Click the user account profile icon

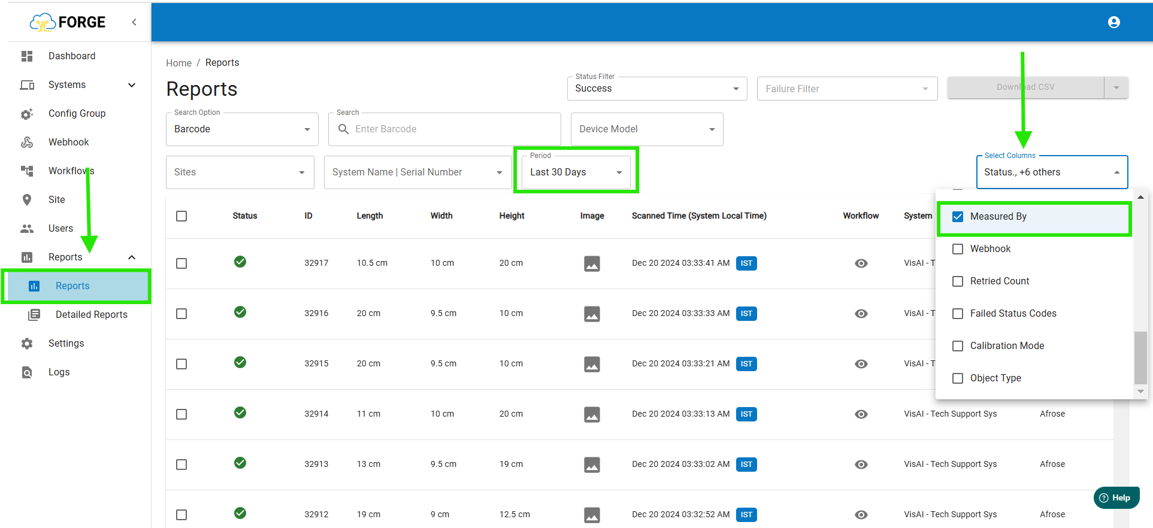click(1113, 22)
